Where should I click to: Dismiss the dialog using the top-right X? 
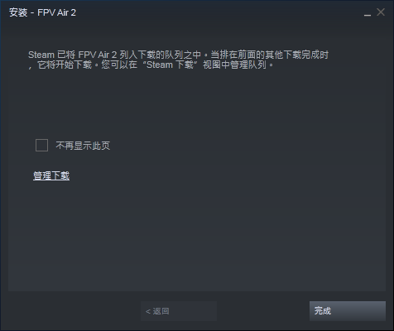pos(381,12)
